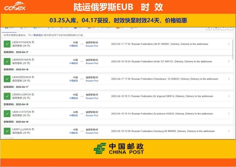The width and height of the screenshot is (236, 167).
Task: Open the three-dot menu for the Orenburg delivery
Action: [x=229, y=131]
